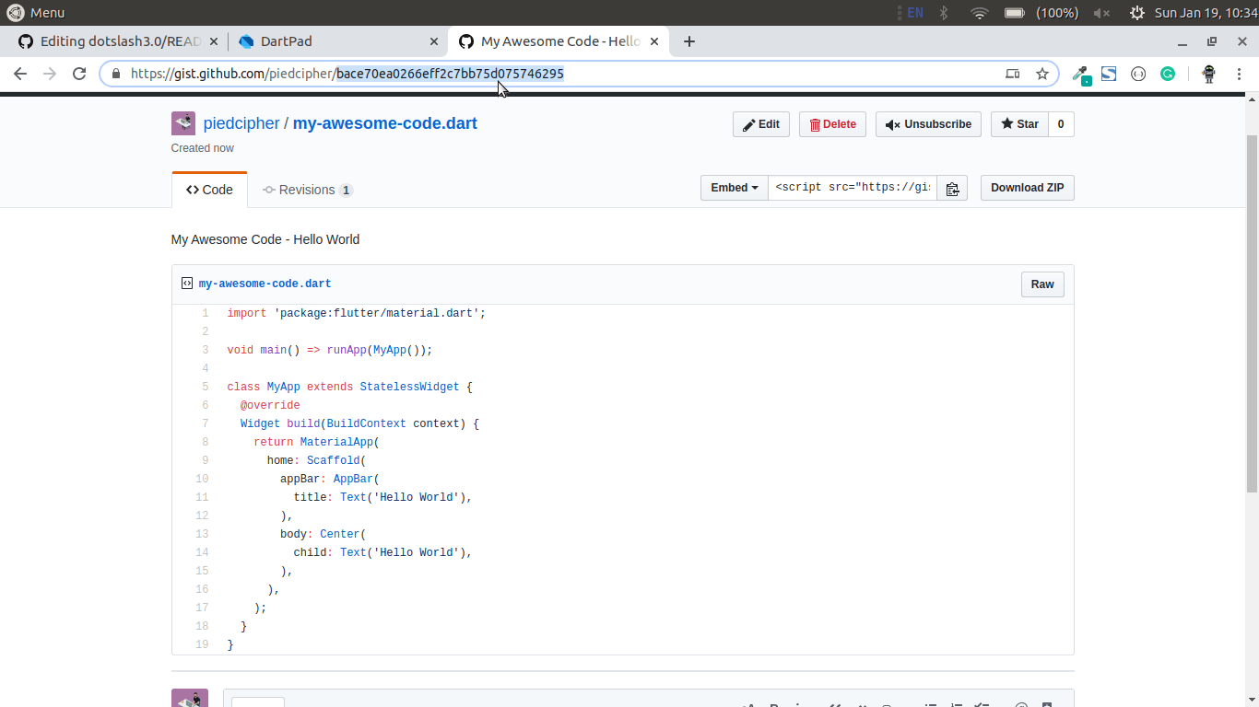The image size is (1259, 707).
Task: Click the Download ZIP button
Action: [x=1027, y=188]
